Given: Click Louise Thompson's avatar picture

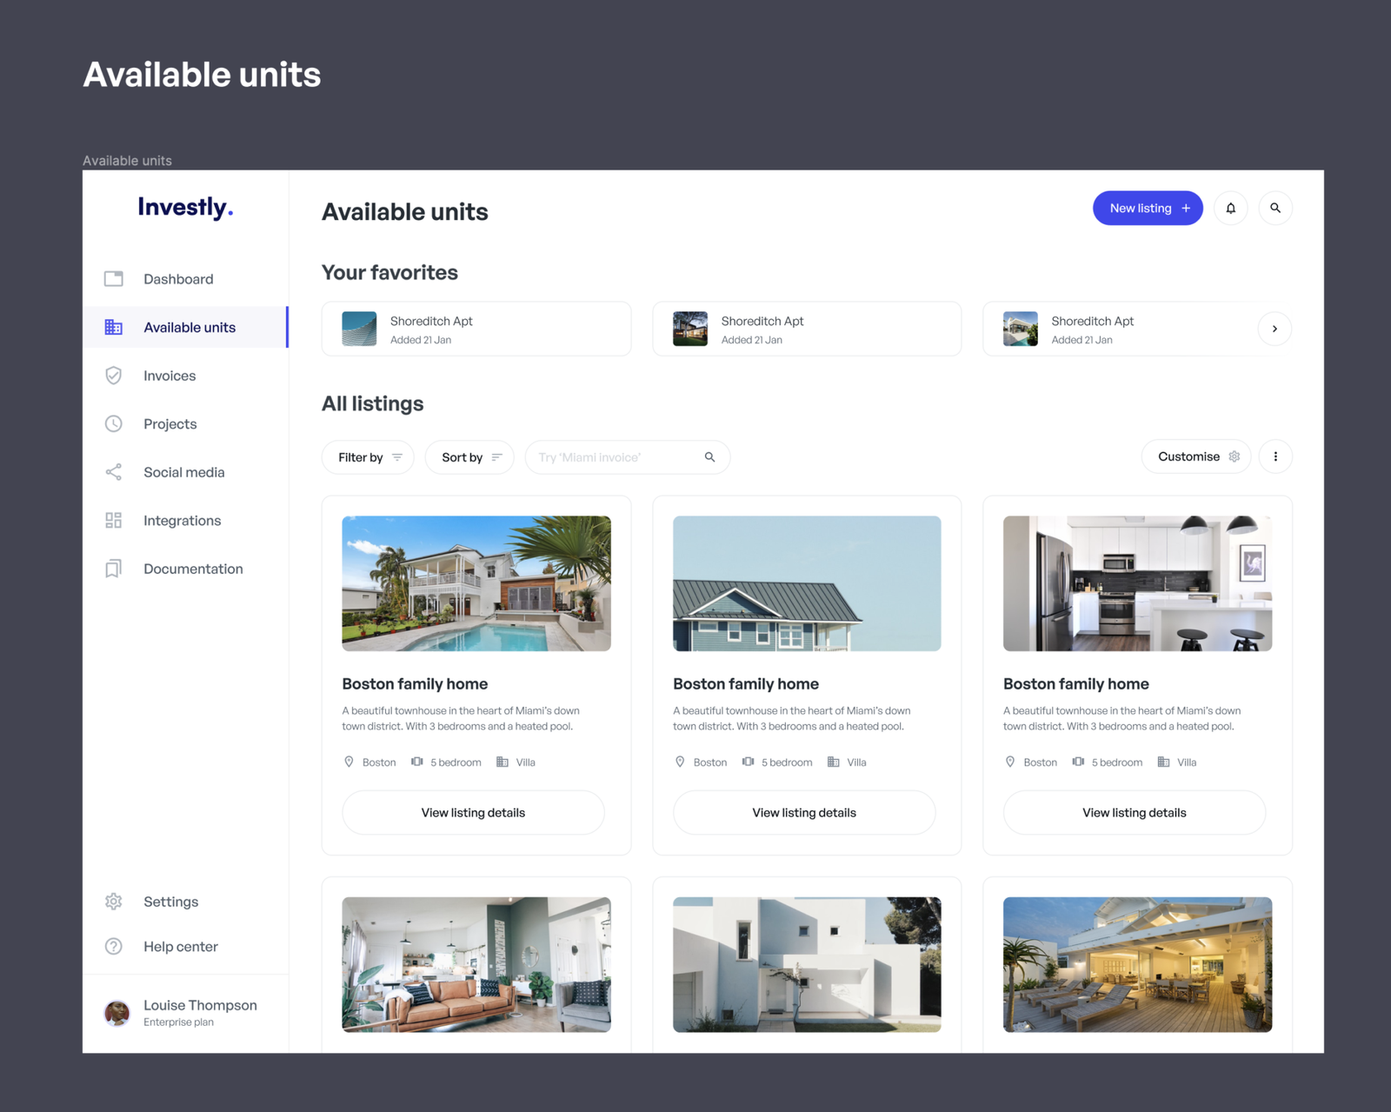Looking at the screenshot, I should 117,1013.
